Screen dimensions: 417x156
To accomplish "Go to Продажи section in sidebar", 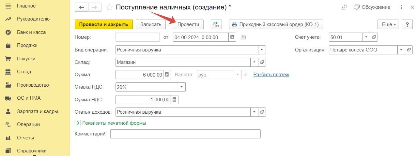I will pyautogui.click(x=27, y=45).
